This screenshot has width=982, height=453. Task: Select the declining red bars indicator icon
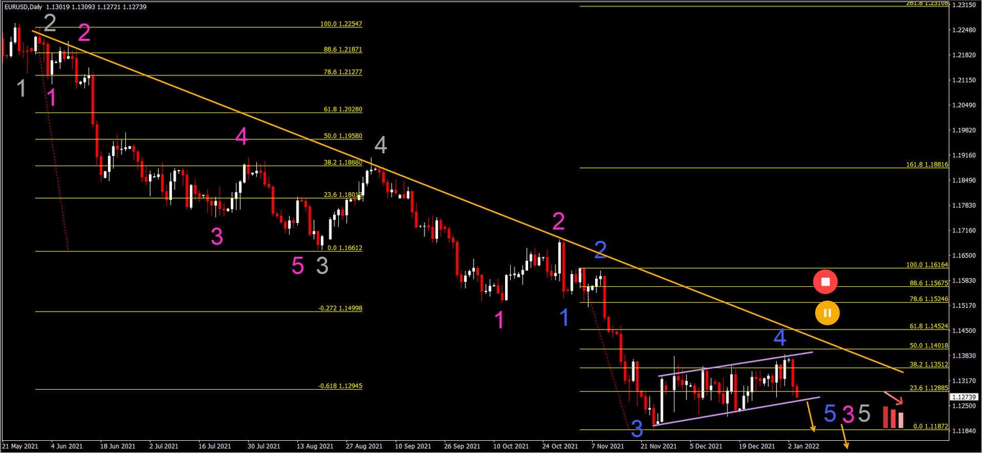pyautogui.click(x=893, y=417)
